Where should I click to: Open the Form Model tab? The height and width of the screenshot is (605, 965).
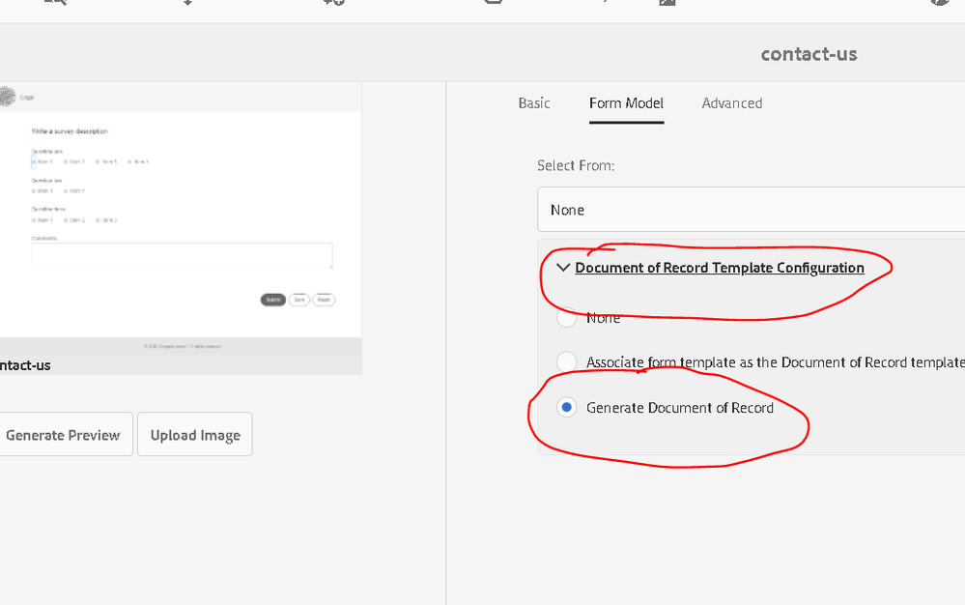[x=626, y=103]
